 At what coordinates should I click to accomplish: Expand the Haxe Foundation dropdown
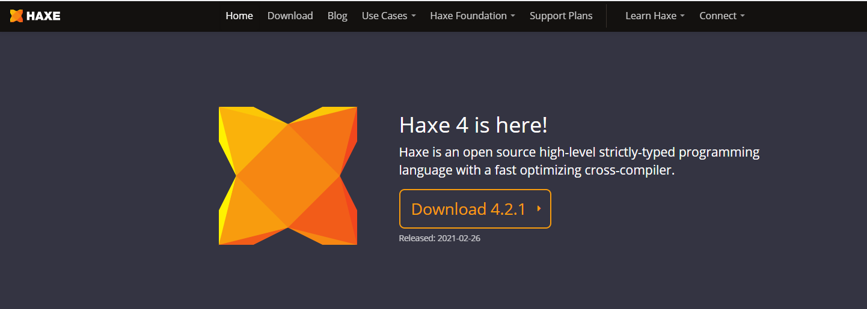pyautogui.click(x=473, y=16)
